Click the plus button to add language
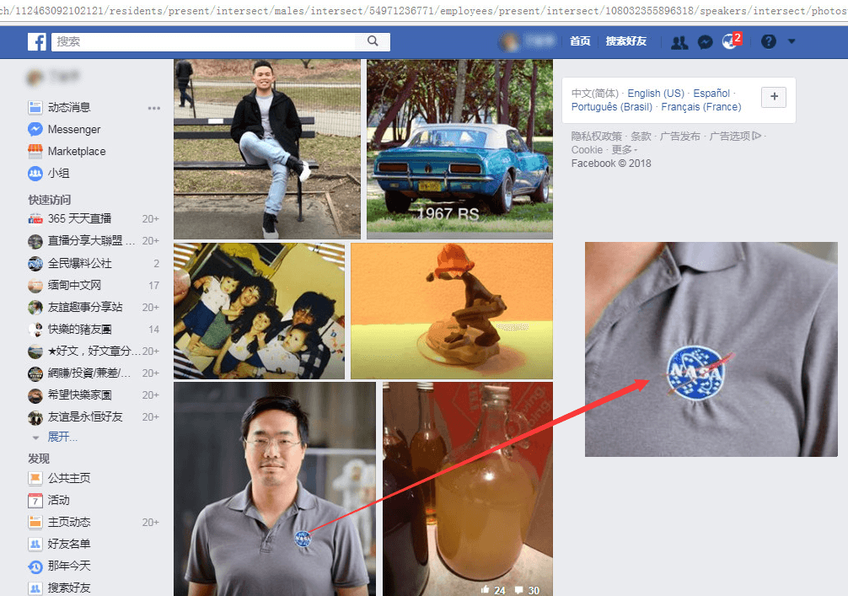Viewport: 848px width, 596px height. point(774,98)
